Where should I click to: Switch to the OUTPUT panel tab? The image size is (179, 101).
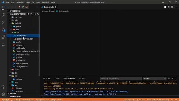[x=56, y=79]
